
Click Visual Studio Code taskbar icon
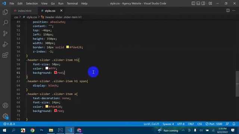pyautogui.click(x=70, y=130)
